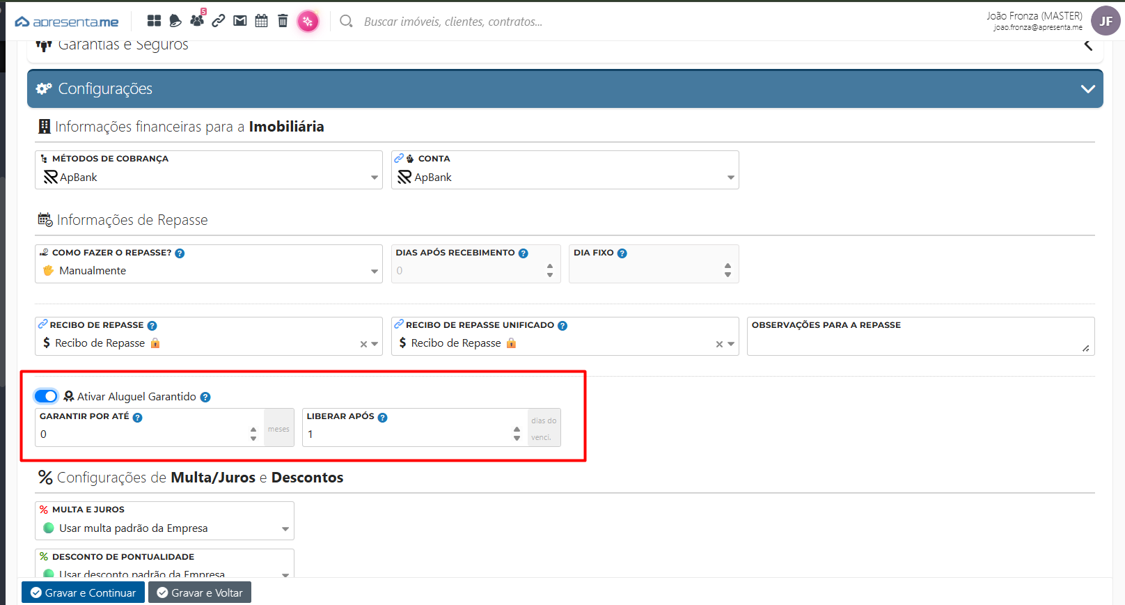The width and height of the screenshot is (1125, 605).
Task: Open Recibo de Repasse dropdown
Action: click(209, 336)
